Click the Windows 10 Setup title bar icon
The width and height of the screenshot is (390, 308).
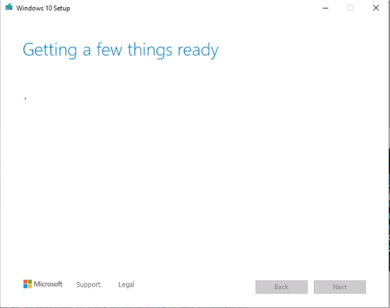click(10, 8)
